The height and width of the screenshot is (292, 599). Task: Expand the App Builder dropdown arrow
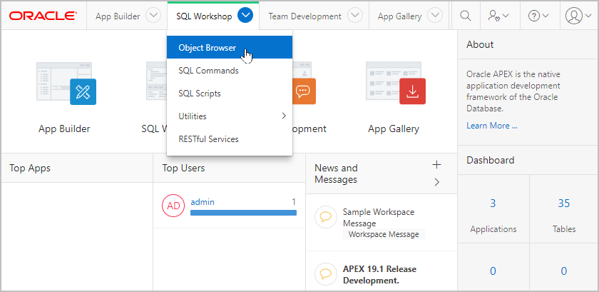[x=153, y=16]
